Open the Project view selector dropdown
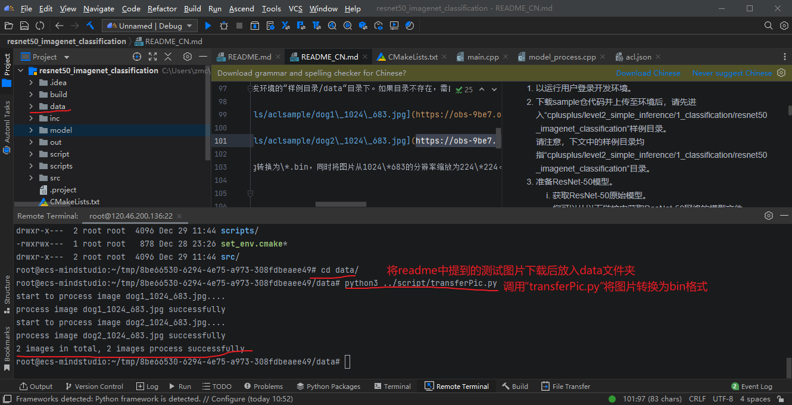Viewport: 792px width, 405px height. coord(45,57)
